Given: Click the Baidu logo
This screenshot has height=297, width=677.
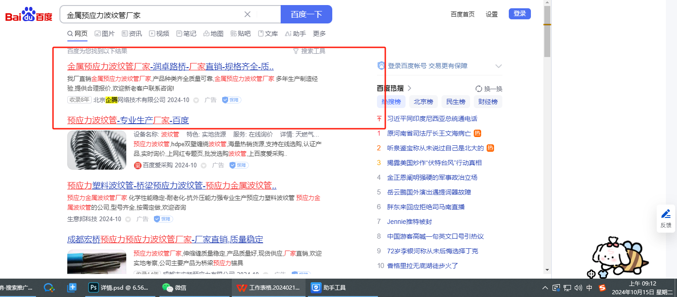Looking at the screenshot, I should [29, 15].
